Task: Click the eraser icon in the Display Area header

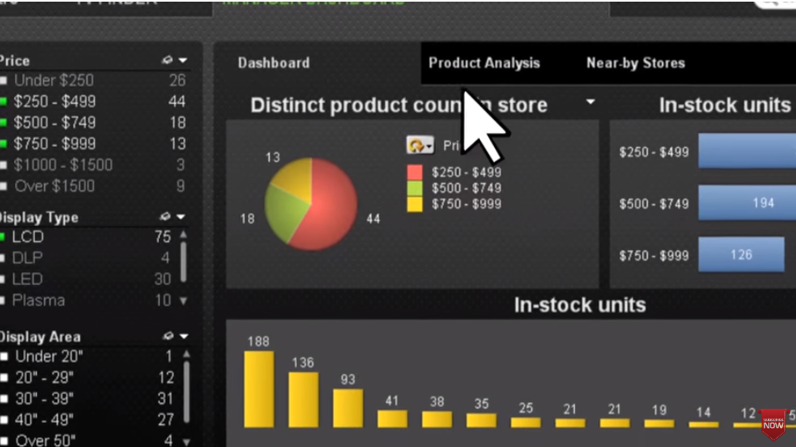Action: pos(167,336)
